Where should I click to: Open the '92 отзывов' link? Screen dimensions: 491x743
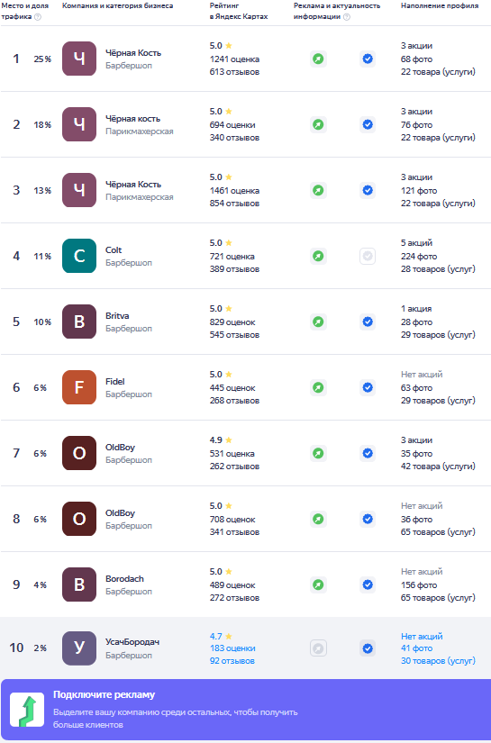tap(232, 660)
